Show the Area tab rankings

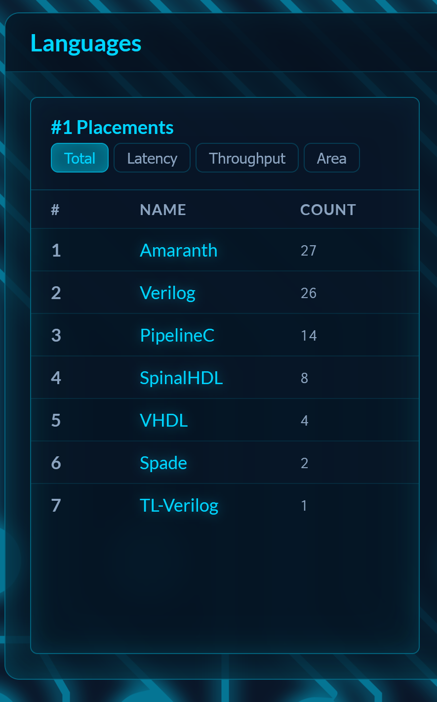(331, 158)
